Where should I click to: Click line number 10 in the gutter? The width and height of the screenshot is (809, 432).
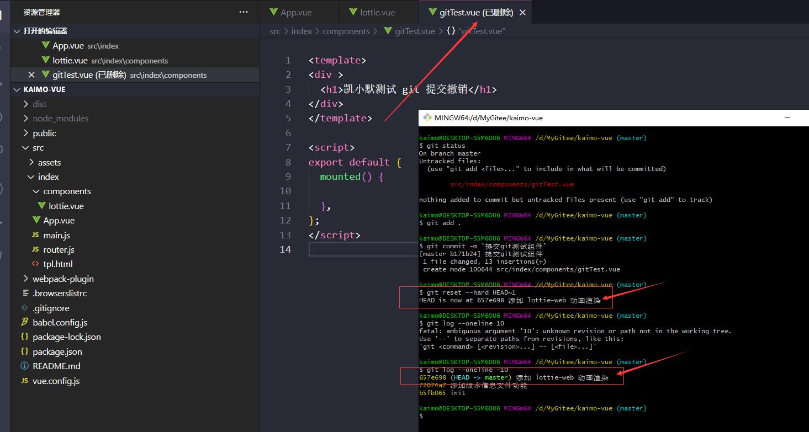(285, 191)
